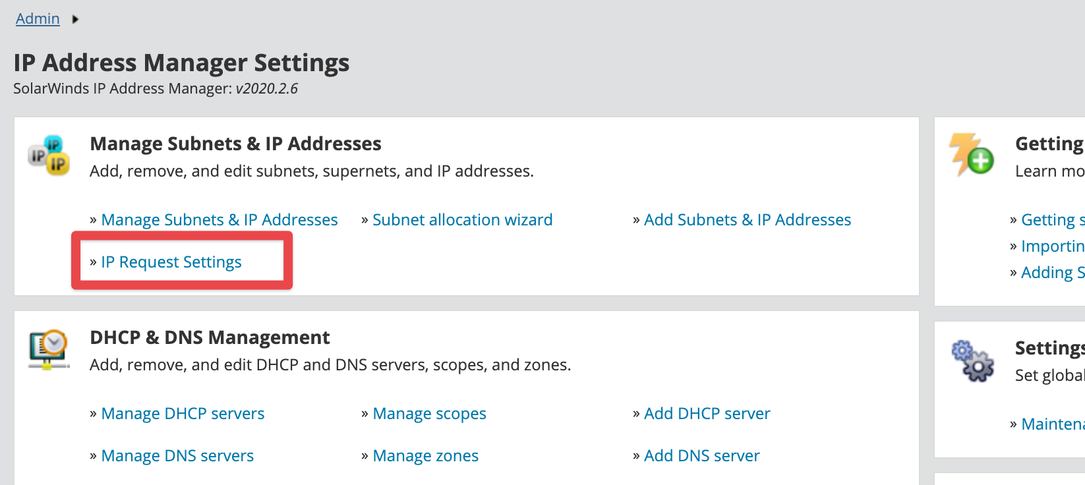This screenshot has width=1085, height=485.
Task: Open Manage Subnets & IP Addresses link
Action: coord(219,219)
